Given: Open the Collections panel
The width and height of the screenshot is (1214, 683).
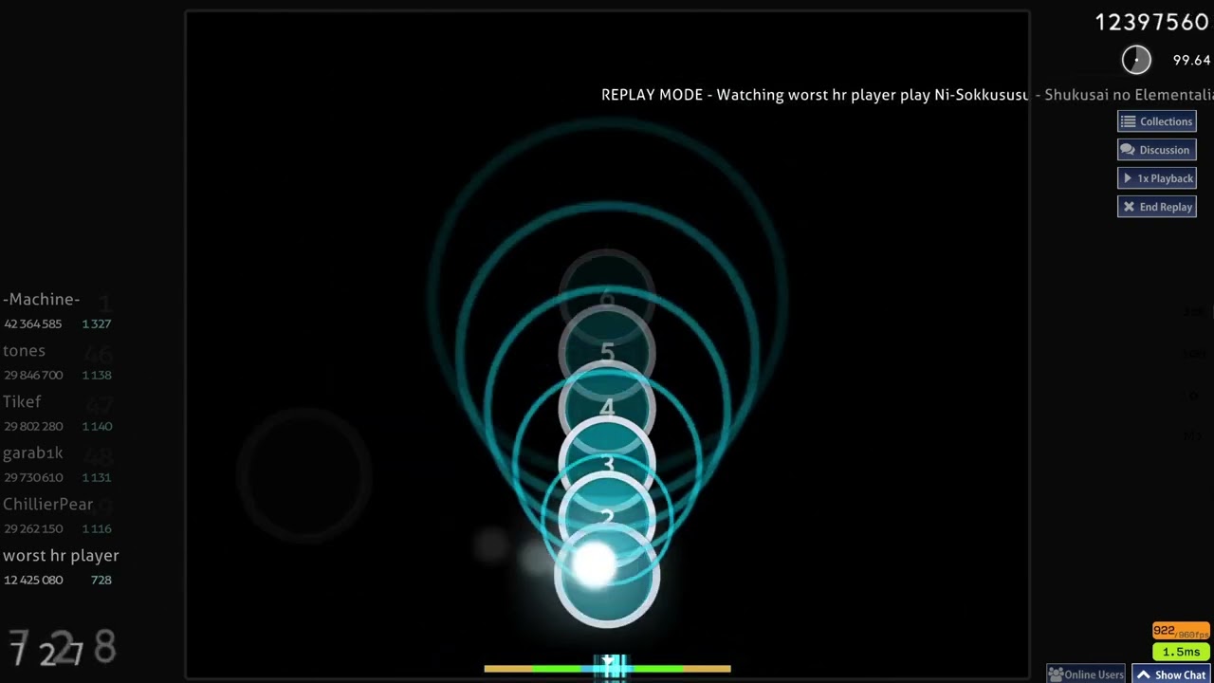Looking at the screenshot, I should coord(1157,121).
